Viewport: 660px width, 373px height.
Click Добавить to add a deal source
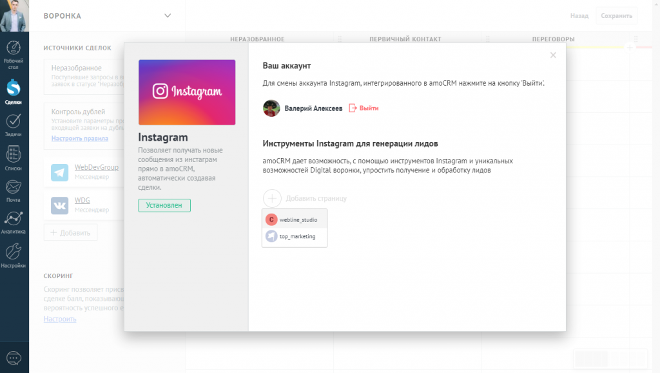[x=70, y=233]
